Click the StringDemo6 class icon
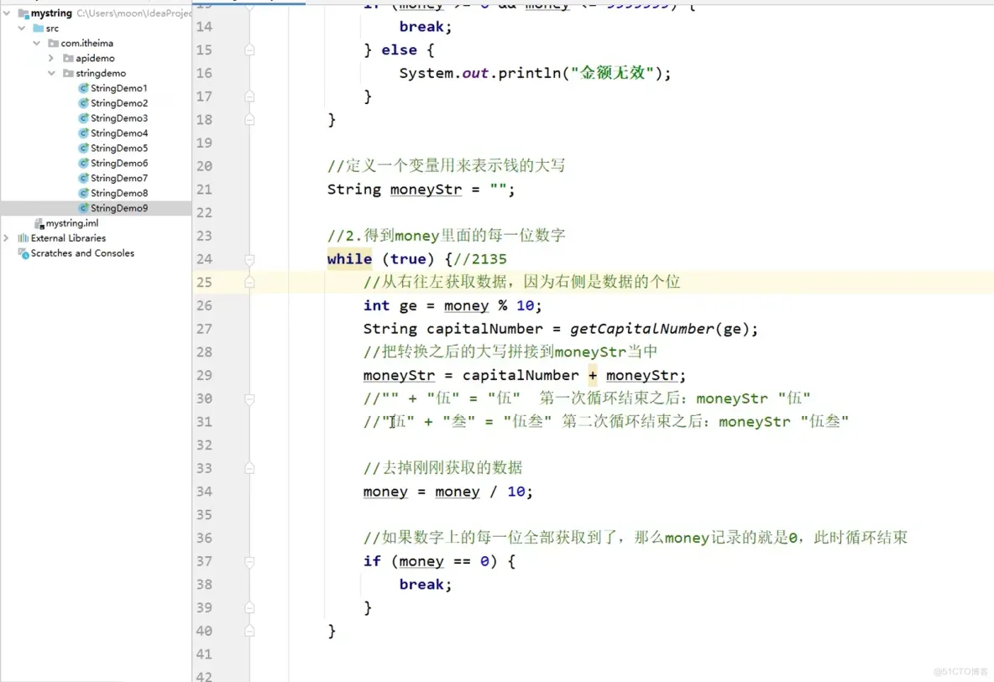This screenshot has height=682, width=994. [83, 163]
